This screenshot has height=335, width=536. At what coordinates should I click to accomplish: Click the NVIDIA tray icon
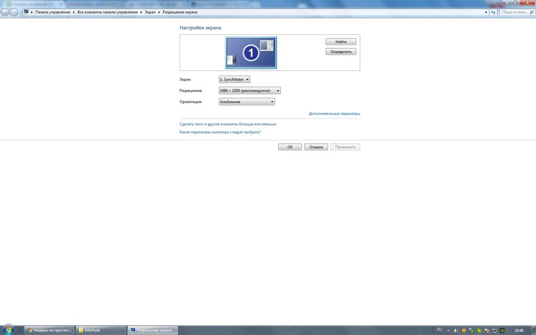503,330
